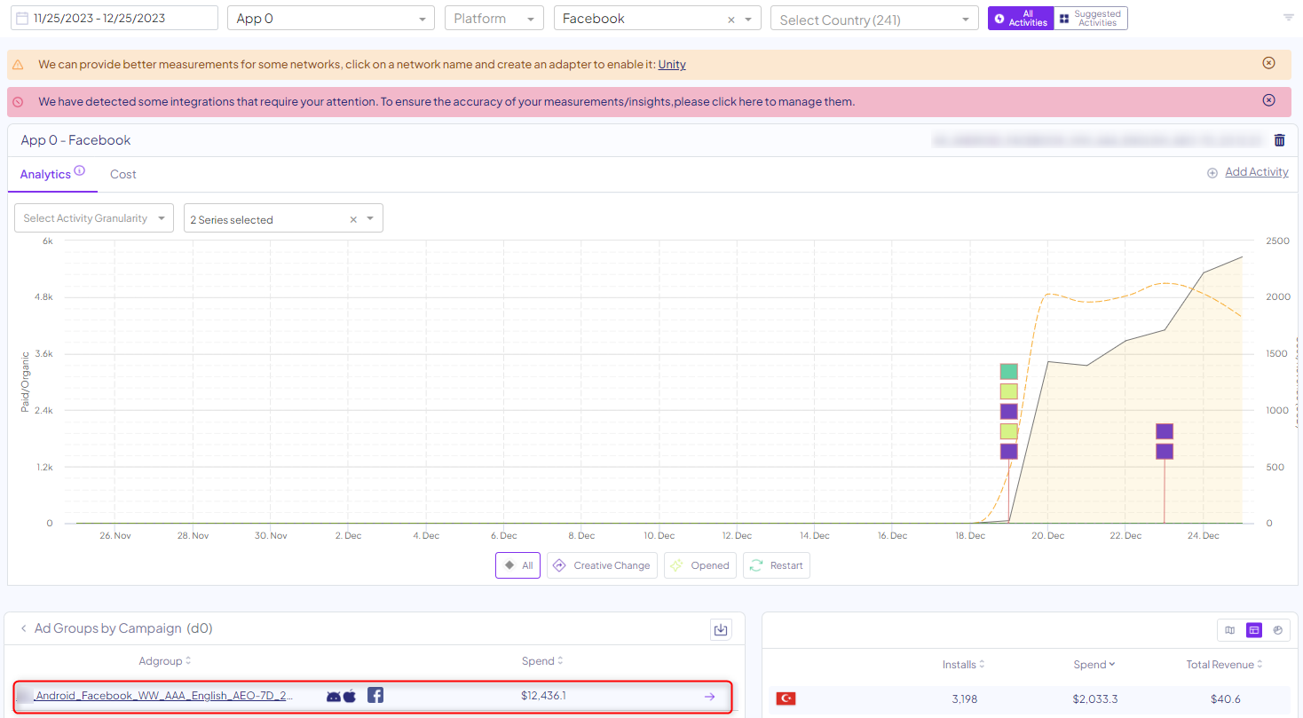Close the pink integrations alert banner
The image size is (1303, 718).
pyautogui.click(x=1268, y=100)
